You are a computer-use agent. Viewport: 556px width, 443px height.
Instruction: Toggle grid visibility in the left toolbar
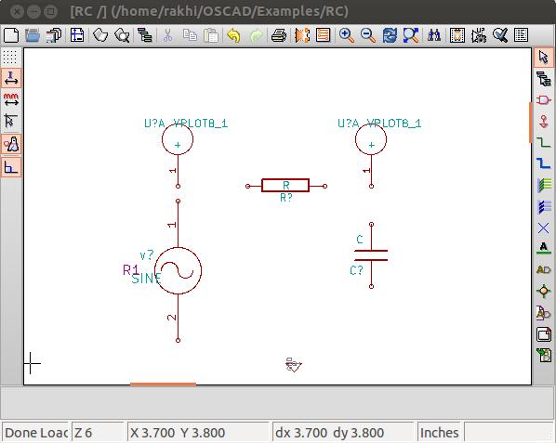10,57
